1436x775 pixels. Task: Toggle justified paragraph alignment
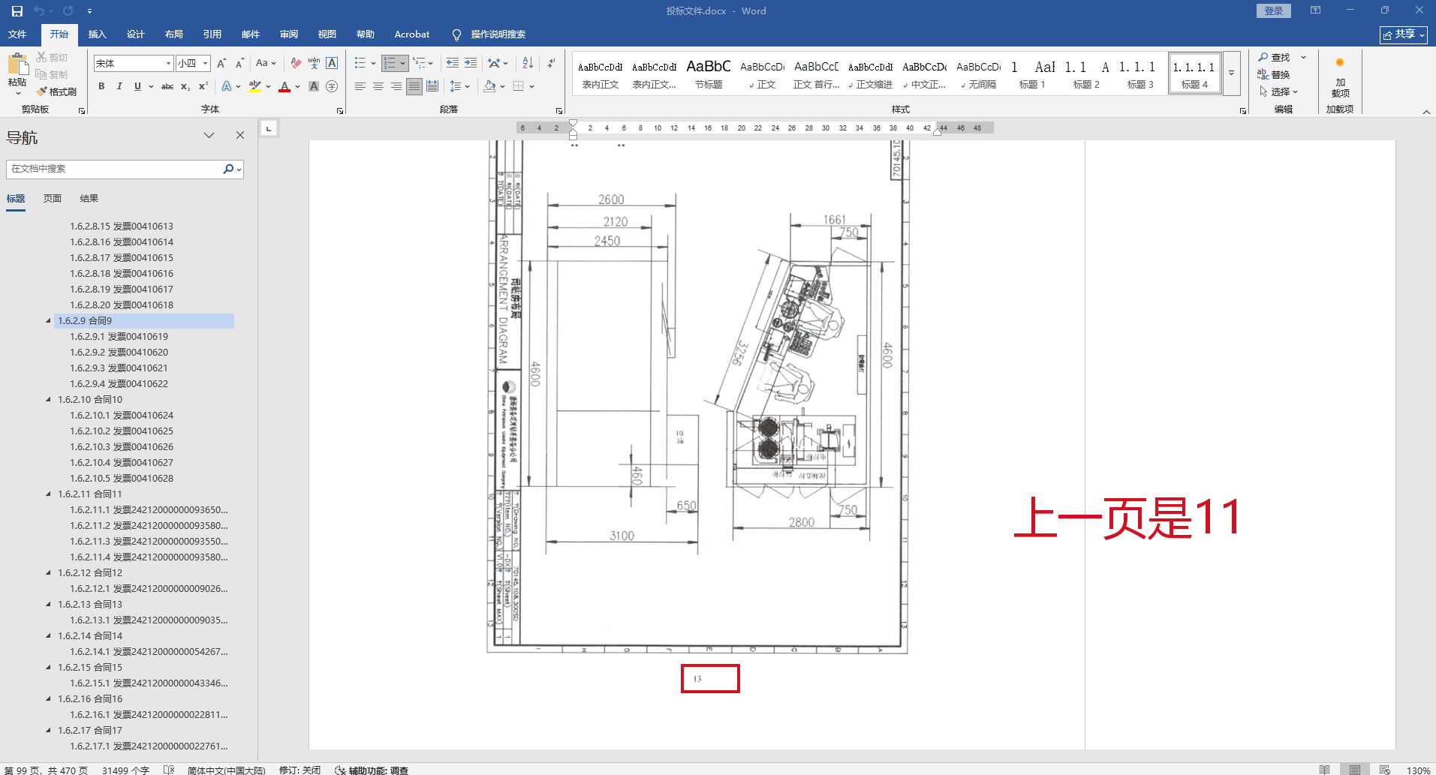(414, 86)
